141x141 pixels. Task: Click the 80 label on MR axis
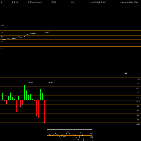click(x=138, y=84)
